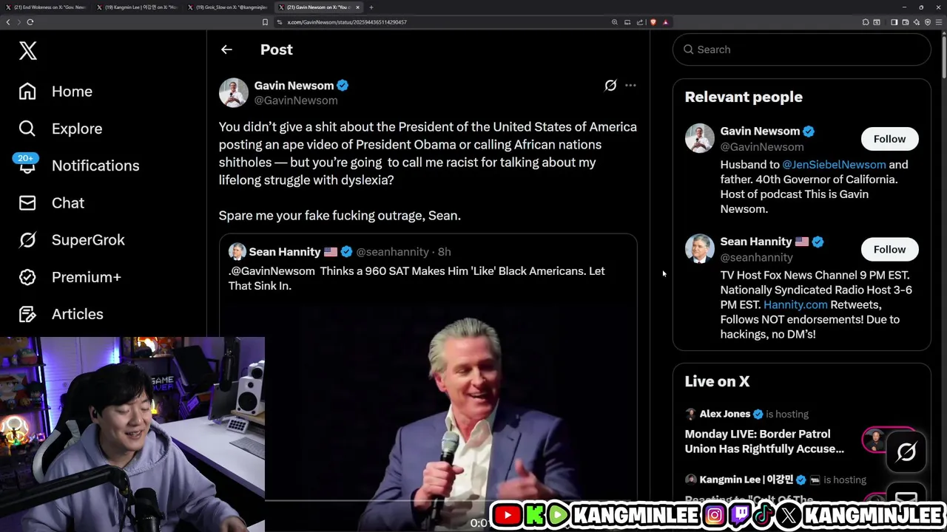Click the browser back button
Viewport: 947px width, 532px height.
(x=8, y=22)
